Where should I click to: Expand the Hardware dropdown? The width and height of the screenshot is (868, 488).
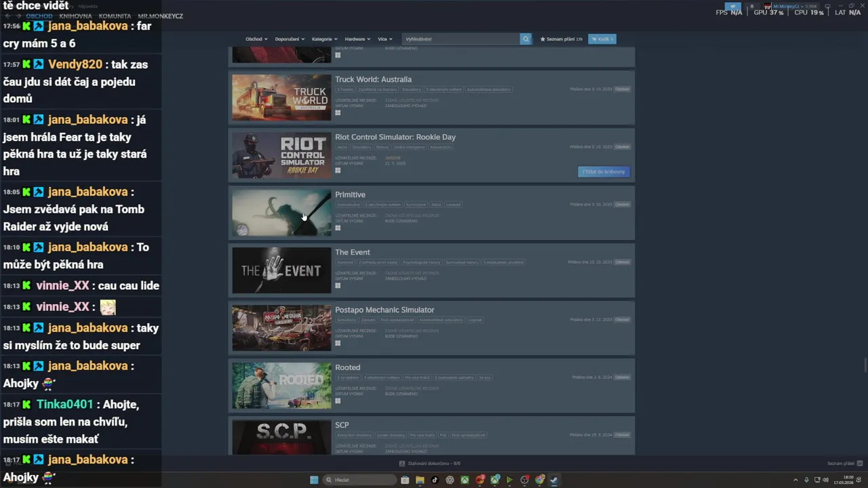point(357,39)
